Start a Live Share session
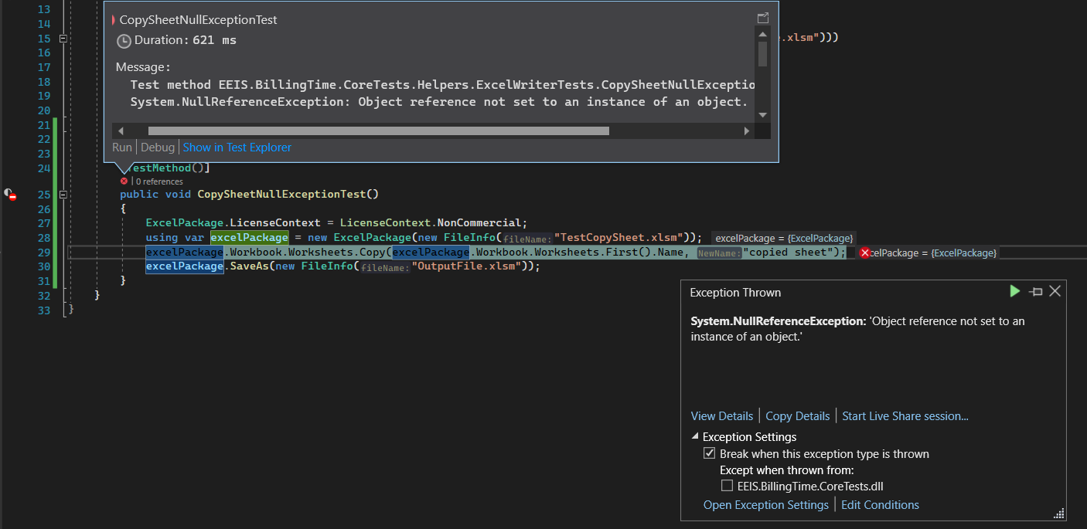Image resolution: width=1087 pixels, height=529 pixels. coord(905,415)
